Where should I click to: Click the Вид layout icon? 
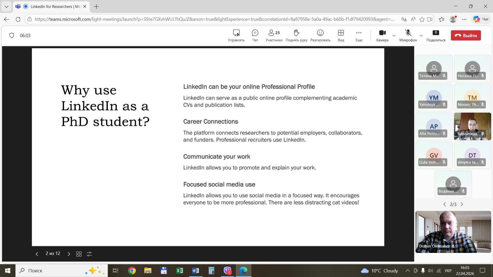point(341,35)
